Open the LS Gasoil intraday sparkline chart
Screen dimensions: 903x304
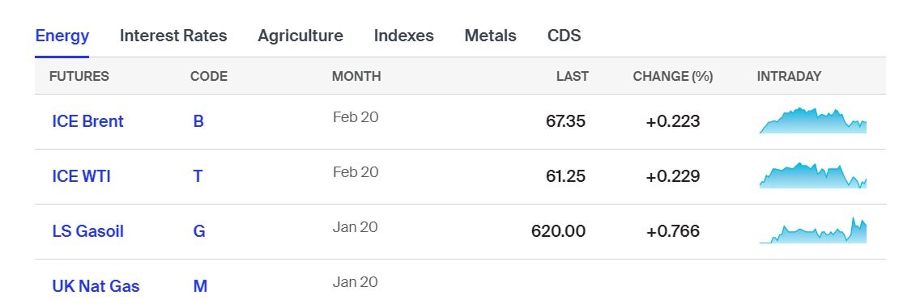point(812,230)
